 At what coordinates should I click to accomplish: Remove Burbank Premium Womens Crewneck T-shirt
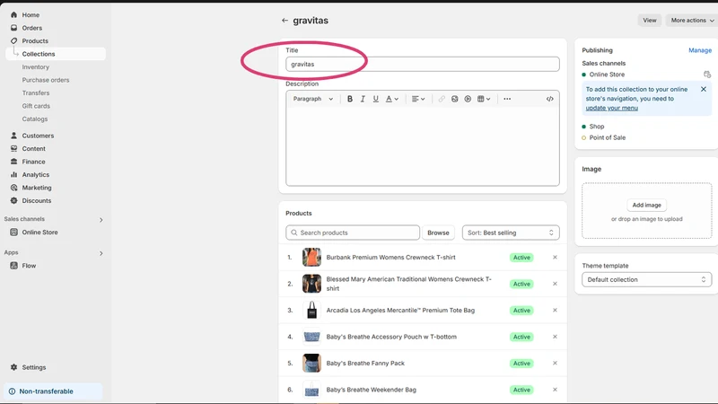pyautogui.click(x=555, y=258)
